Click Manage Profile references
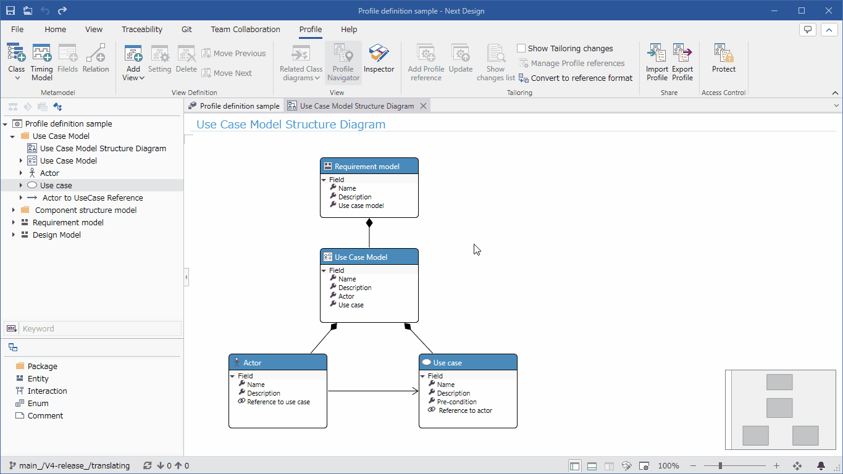The height and width of the screenshot is (474, 843). (x=571, y=63)
